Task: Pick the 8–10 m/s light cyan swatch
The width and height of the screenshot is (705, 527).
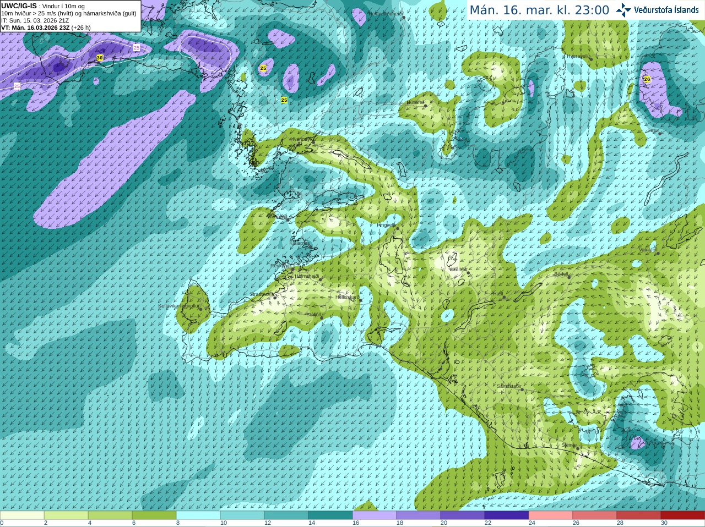Action: coord(198,515)
